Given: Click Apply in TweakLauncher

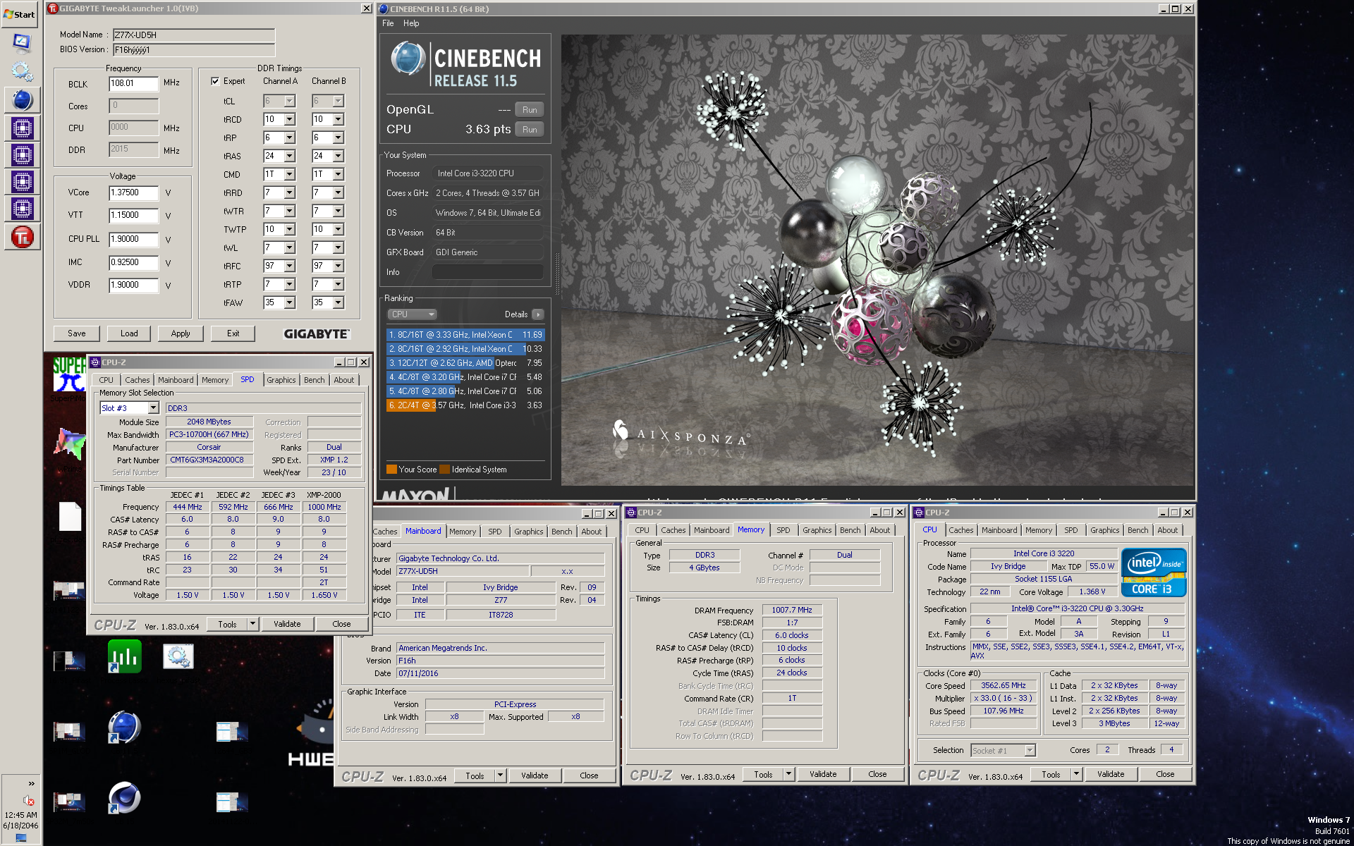Looking at the screenshot, I should 181,333.
